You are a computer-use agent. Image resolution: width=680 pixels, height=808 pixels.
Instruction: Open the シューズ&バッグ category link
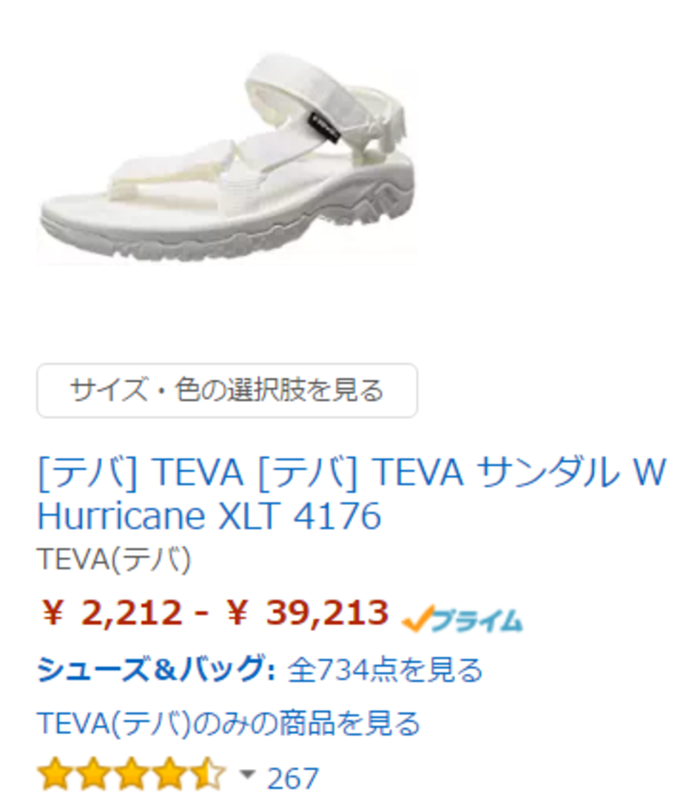click(156, 669)
